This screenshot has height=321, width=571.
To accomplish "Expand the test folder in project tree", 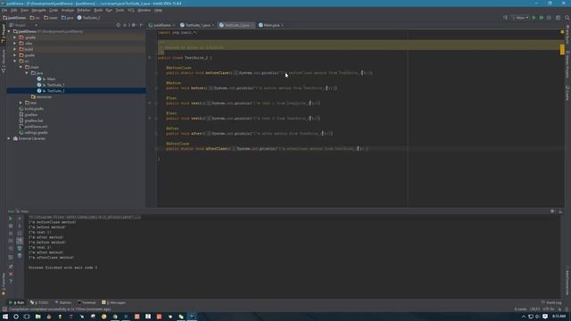I will 21,103.
